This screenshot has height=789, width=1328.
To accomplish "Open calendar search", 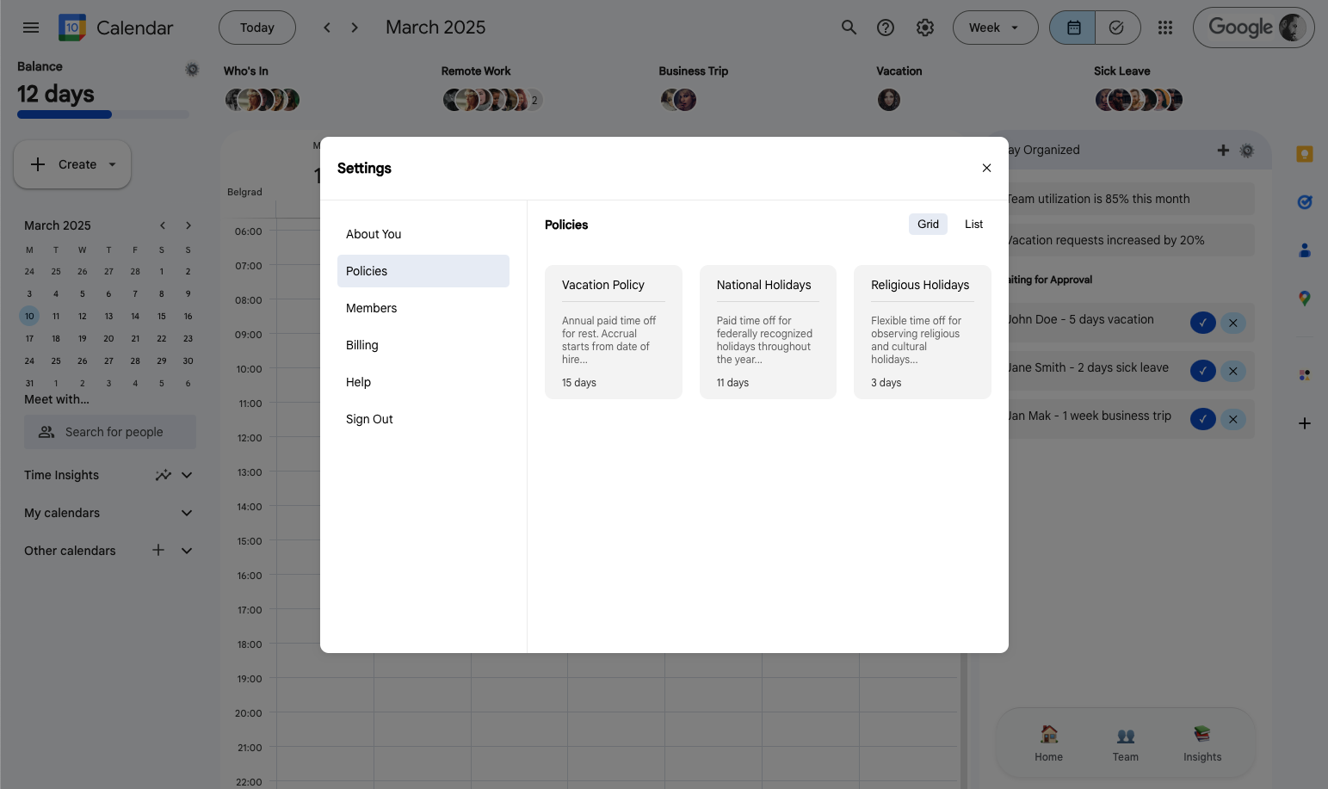I will point(849,28).
